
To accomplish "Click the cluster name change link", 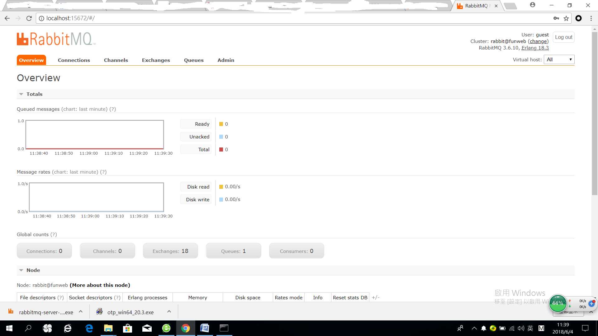I will (x=538, y=41).
